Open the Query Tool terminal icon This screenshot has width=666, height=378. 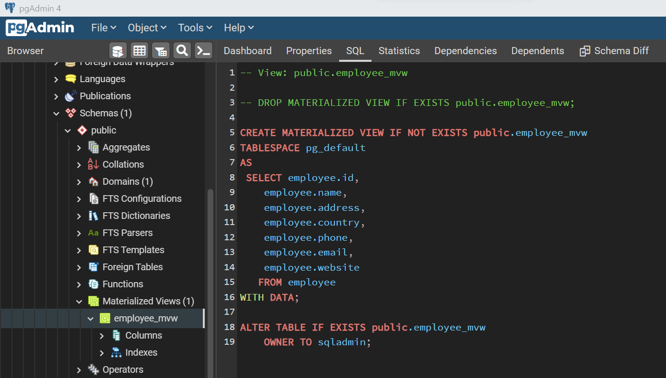coord(203,50)
